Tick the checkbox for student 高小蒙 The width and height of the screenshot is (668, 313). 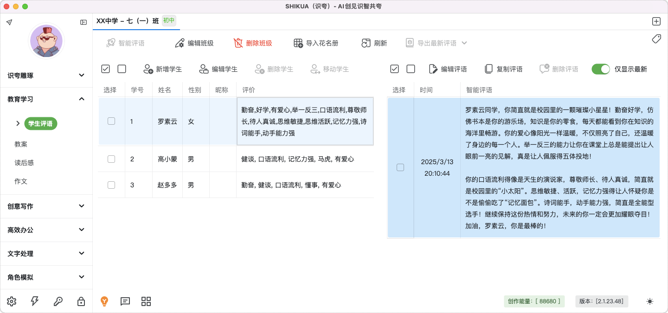click(111, 159)
